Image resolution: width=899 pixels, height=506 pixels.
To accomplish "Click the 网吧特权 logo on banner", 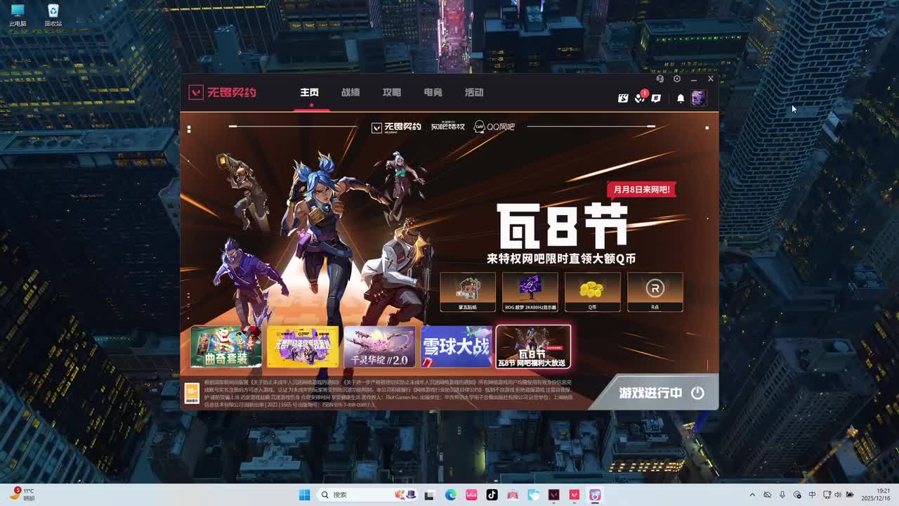I will click(x=447, y=126).
